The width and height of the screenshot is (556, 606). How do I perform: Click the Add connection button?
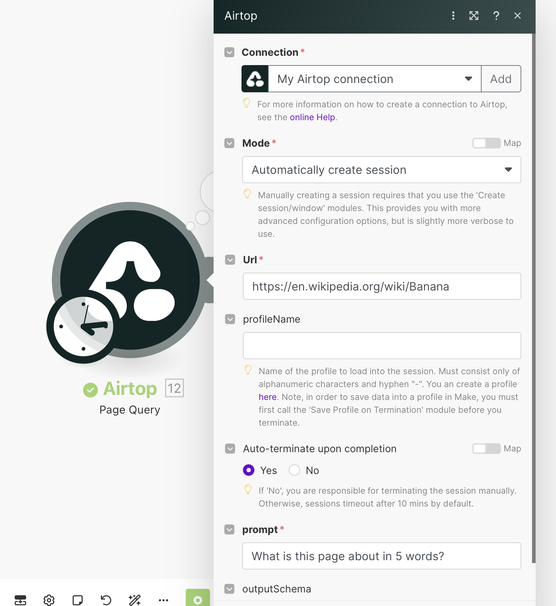501,79
